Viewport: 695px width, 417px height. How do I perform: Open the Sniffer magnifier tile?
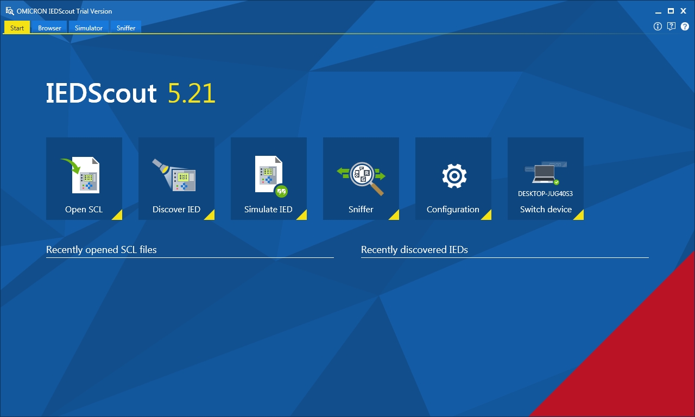pos(361,179)
